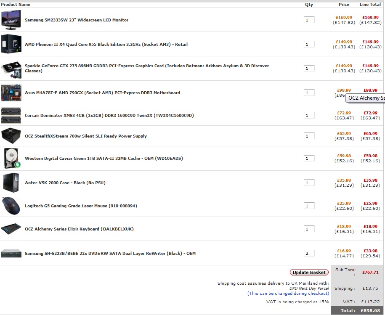Click quantity field for Sparkle GeForce card
The width and height of the screenshot is (385, 315).
(309, 68)
